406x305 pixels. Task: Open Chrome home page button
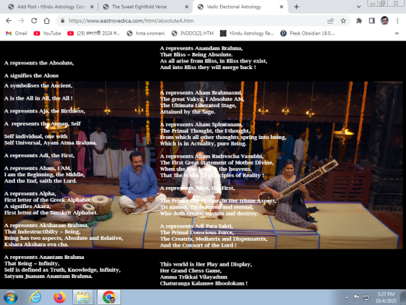(x=45, y=21)
